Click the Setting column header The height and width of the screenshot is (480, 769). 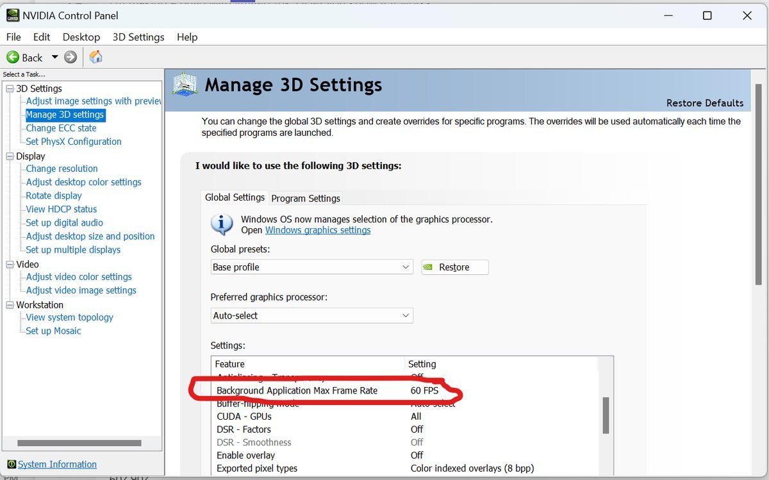click(501, 364)
